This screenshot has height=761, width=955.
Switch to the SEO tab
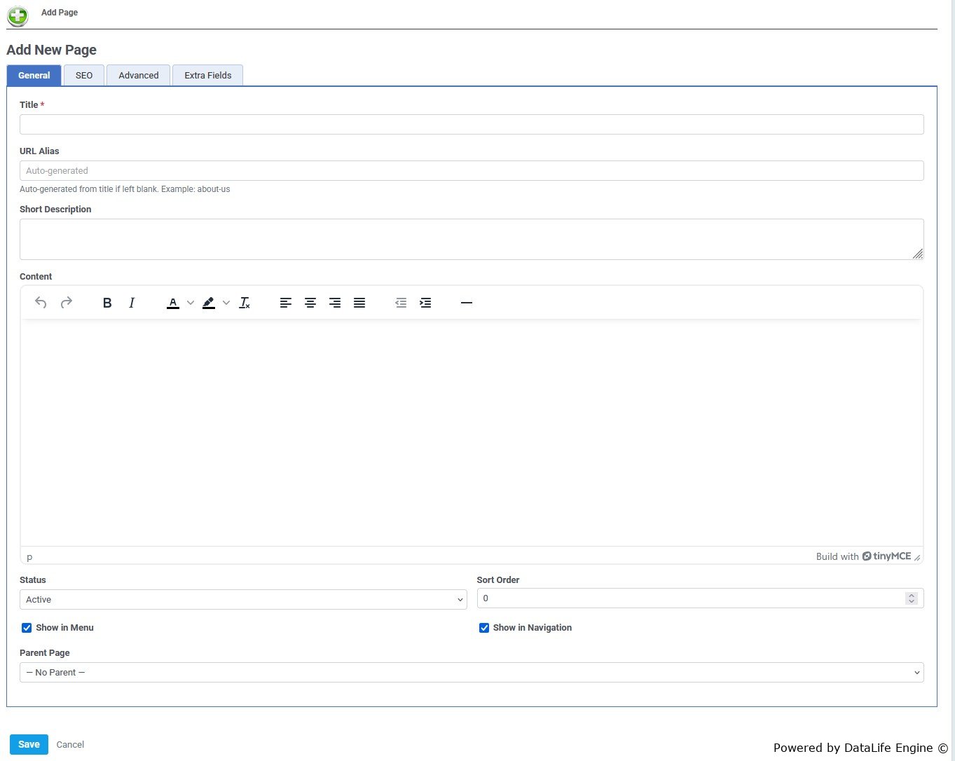(84, 76)
